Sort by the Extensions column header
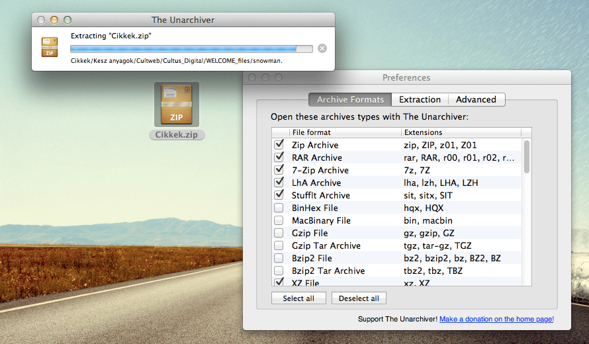 click(x=461, y=132)
